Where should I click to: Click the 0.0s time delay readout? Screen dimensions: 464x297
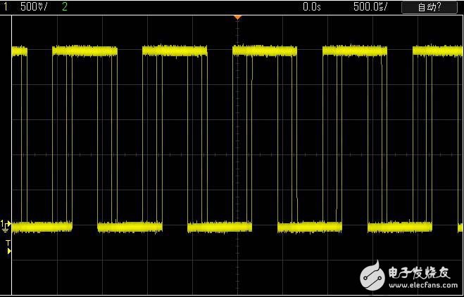tap(311, 6)
